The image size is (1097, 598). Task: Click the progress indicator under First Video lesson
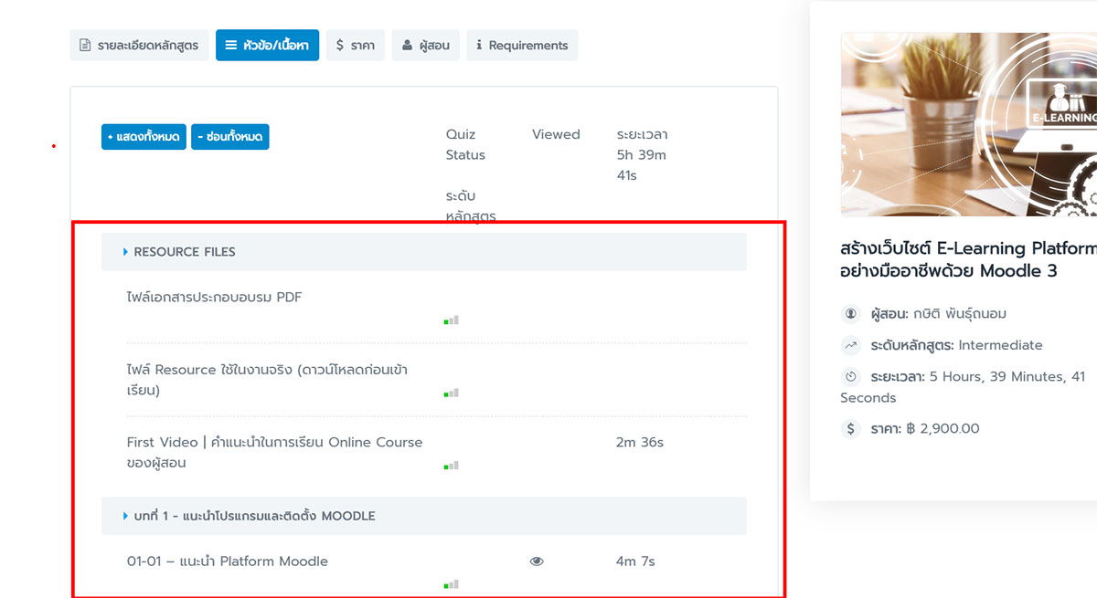coord(450,466)
